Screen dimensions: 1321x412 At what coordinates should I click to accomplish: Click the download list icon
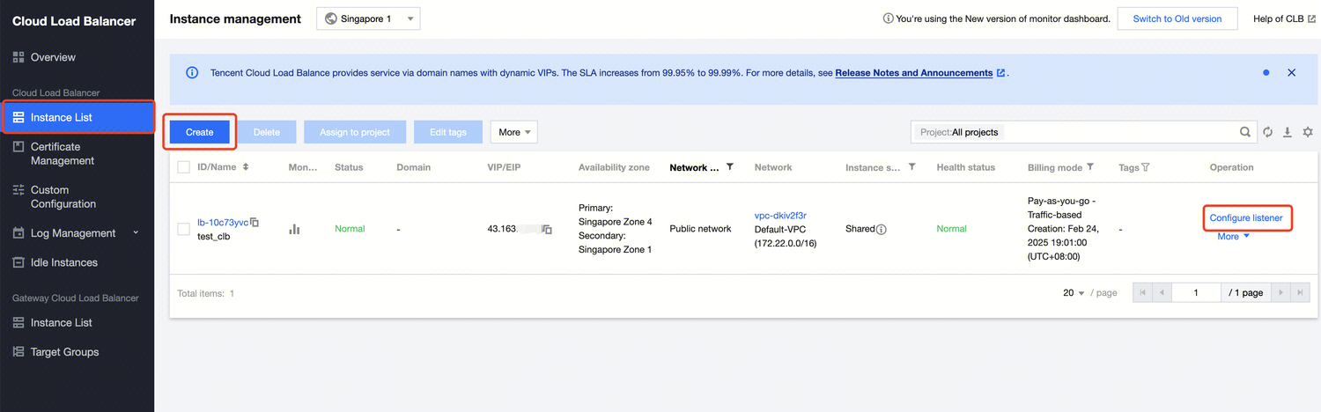point(1288,132)
